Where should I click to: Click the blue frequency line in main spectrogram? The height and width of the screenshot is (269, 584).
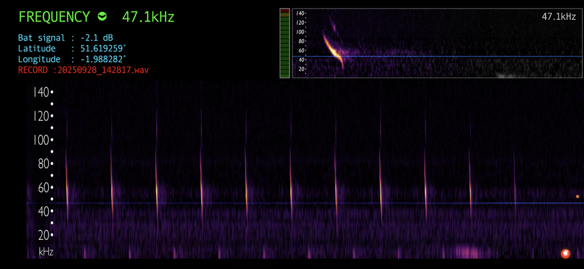(x=305, y=203)
